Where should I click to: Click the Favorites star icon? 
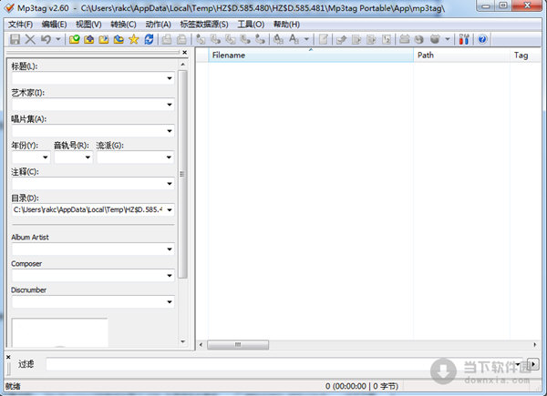134,39
